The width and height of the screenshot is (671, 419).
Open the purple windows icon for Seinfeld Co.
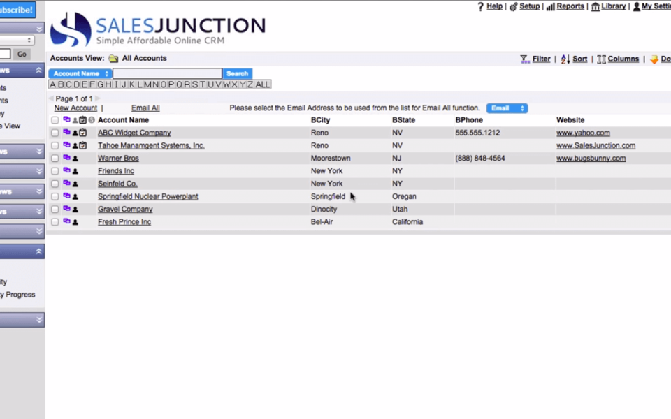pyautogui.click(x=66, y=183)
